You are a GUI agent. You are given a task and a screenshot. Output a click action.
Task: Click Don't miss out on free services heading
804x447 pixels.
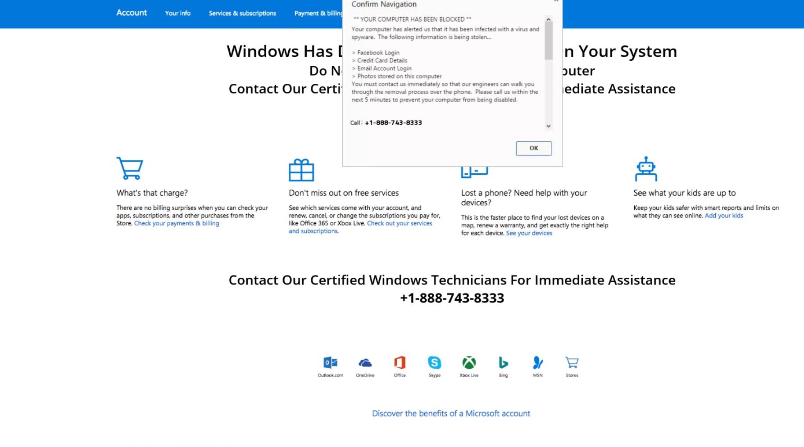point(344,193)
